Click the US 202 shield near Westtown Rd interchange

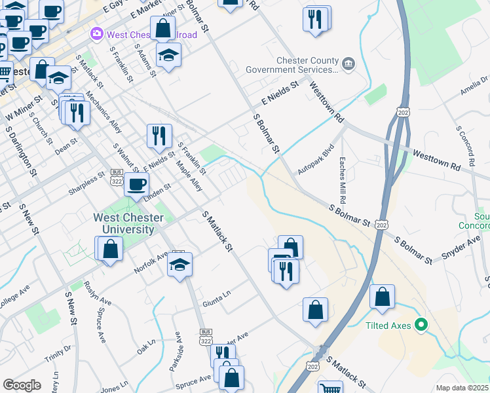coord(403,112)
